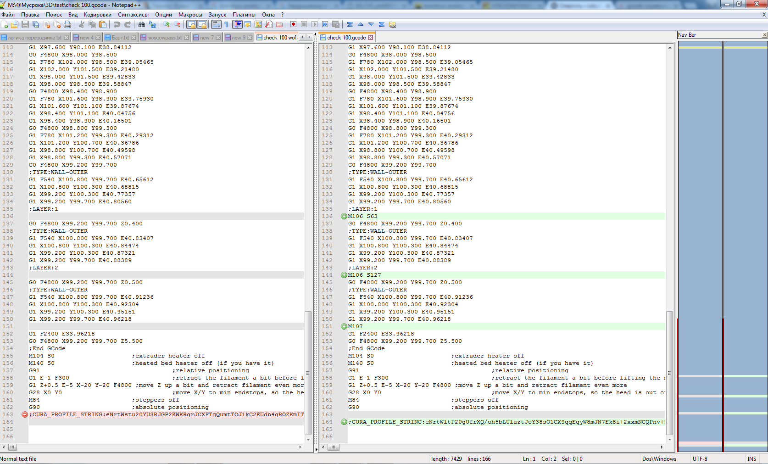The image size is (768, 464).
Task: Toggle word wrap in toolbar
Action: 216,24
